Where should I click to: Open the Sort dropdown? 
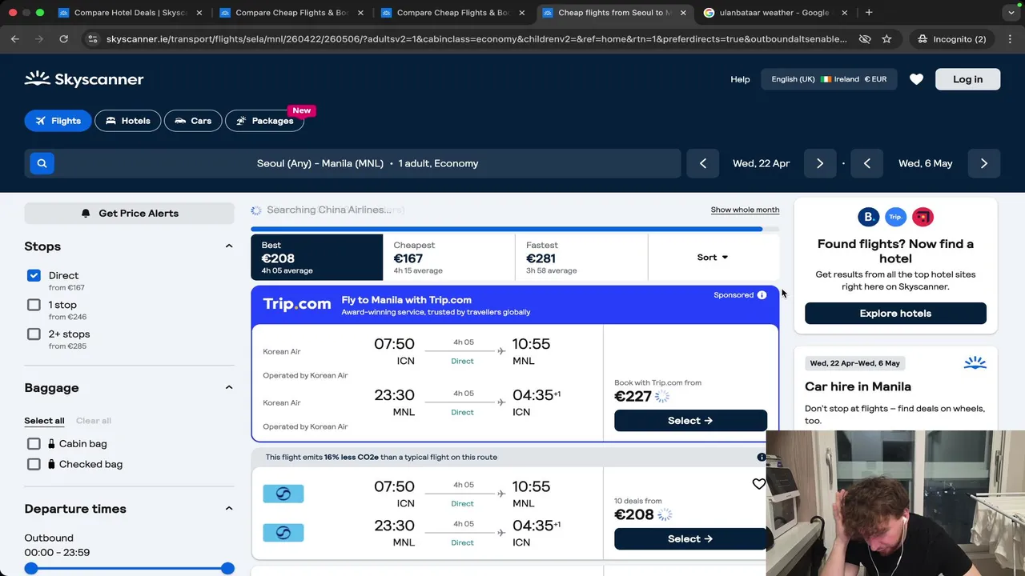click(x=713, y=258)
